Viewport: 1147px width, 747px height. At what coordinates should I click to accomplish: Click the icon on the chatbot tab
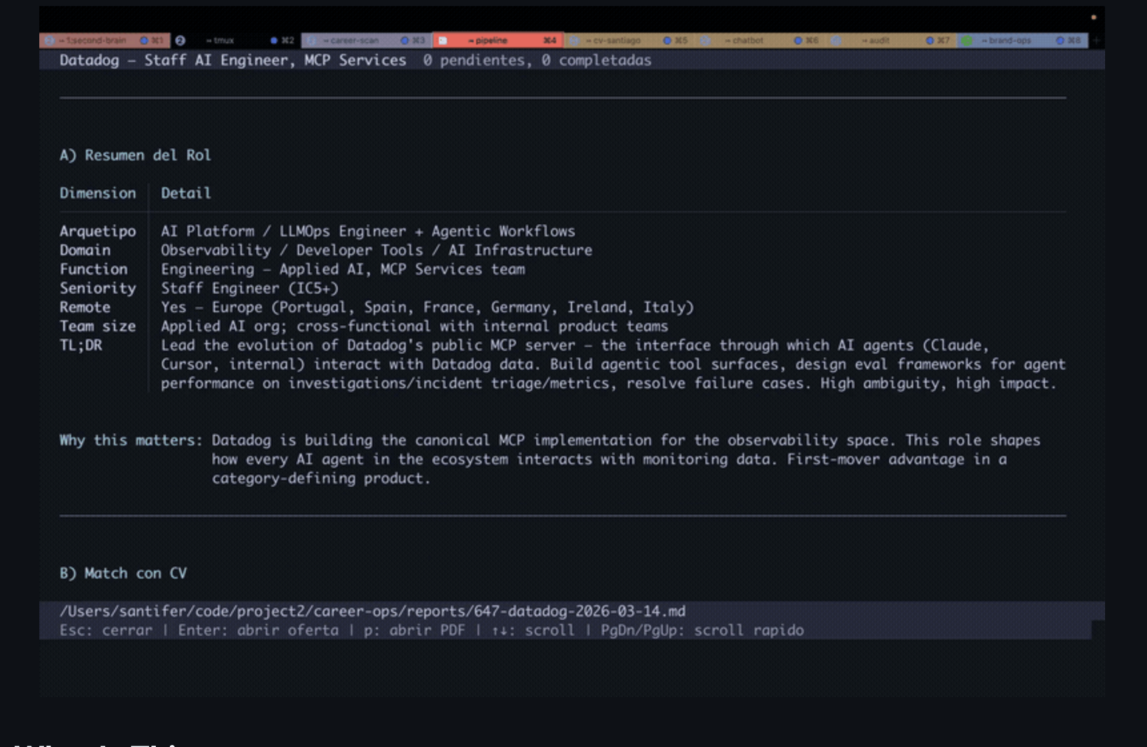coord(705,41)
